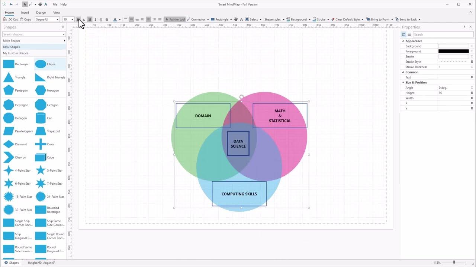Screen dimensions: 476x267
Task: Pick the Ellipse shape
Action: coord(50,64)
